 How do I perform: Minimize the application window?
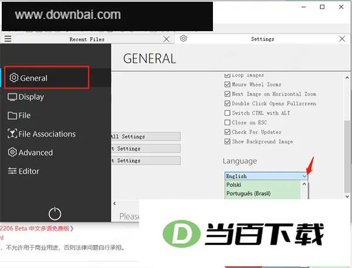[303, 7]
